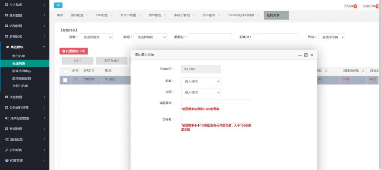
Task: Open the 游戏 dropdown in the dialog
Action: 201,81
